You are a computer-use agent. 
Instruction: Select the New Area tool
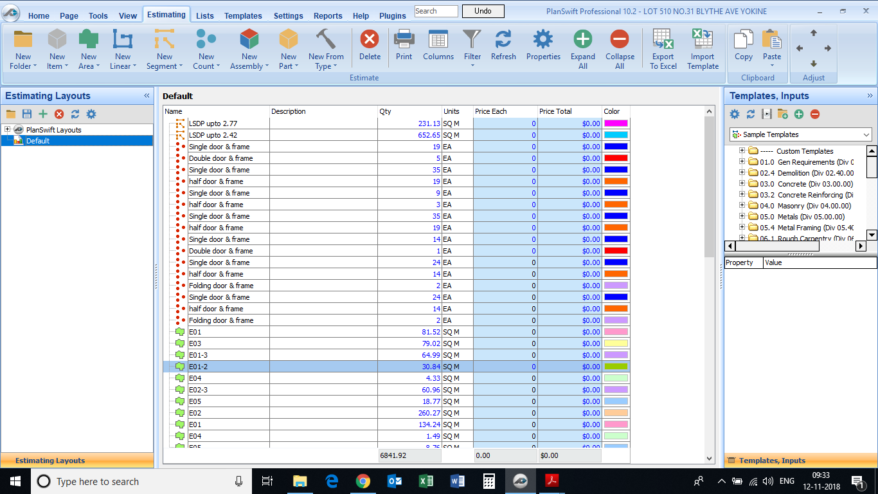coord(89,40)
